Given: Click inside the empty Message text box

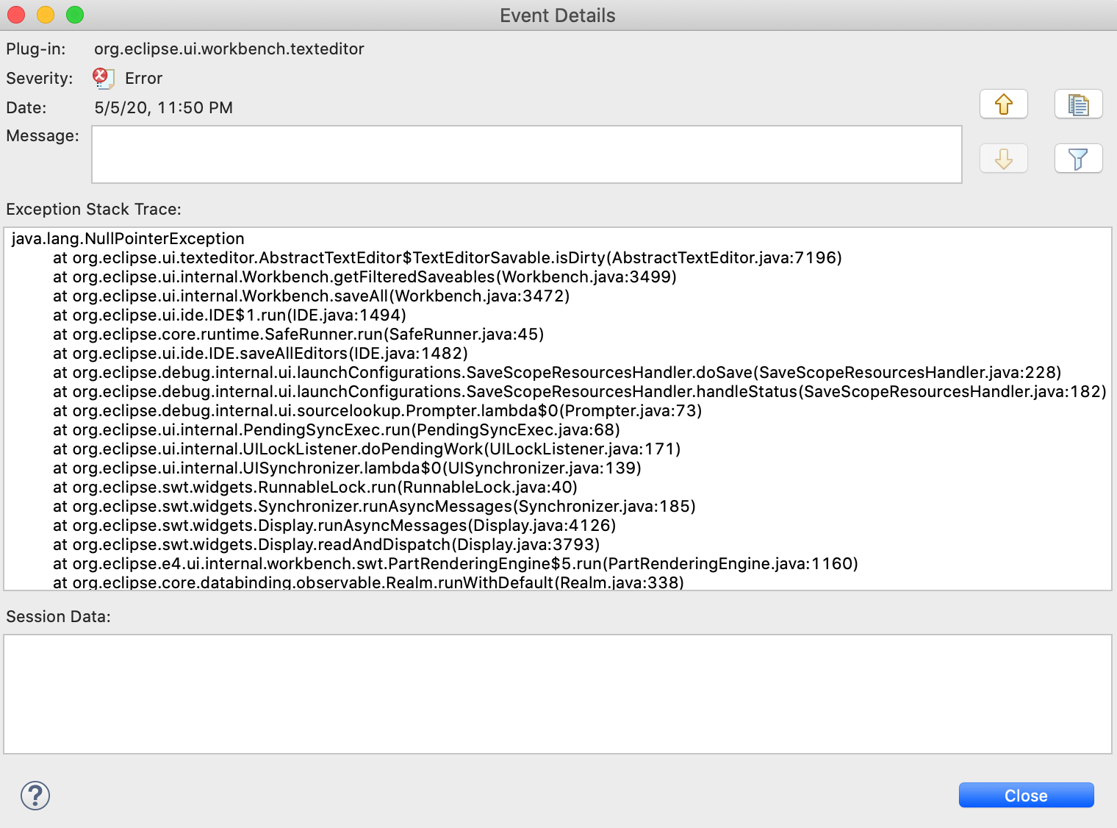Looking at the screenshot, I should pyautogui.click(x=526, y=154).
